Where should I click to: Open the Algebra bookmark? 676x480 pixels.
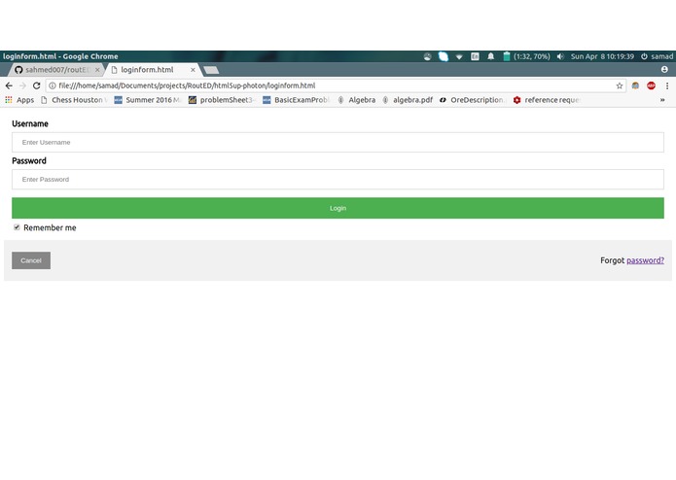coord(357,100)
